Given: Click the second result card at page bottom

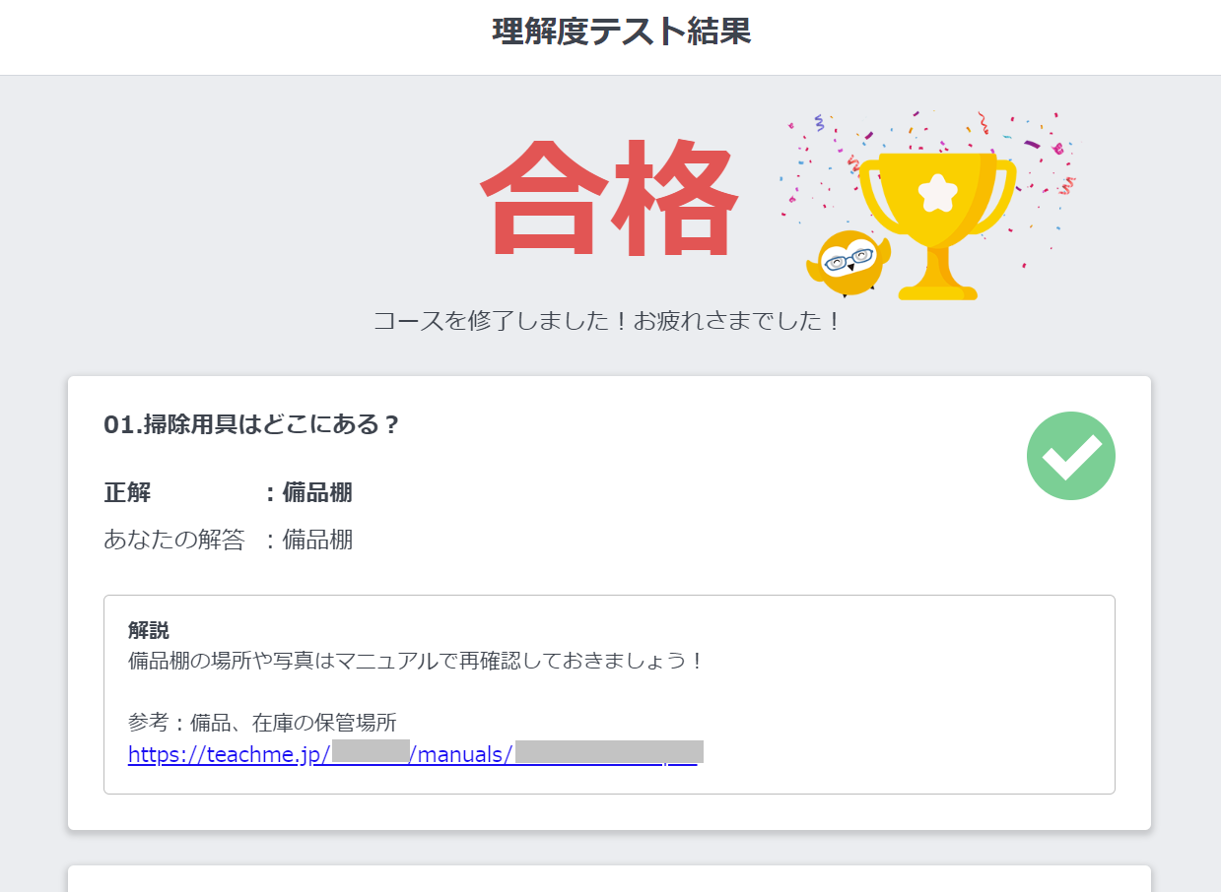Looking at the screenshot, I should click(x=609, y=879).
